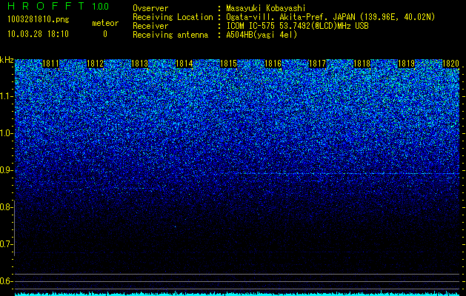The width and height of the screenshot is (466, 296).
Task: Click the 0.9 frequency axis label
Action: pyautogui.click(x=6, y=170)
